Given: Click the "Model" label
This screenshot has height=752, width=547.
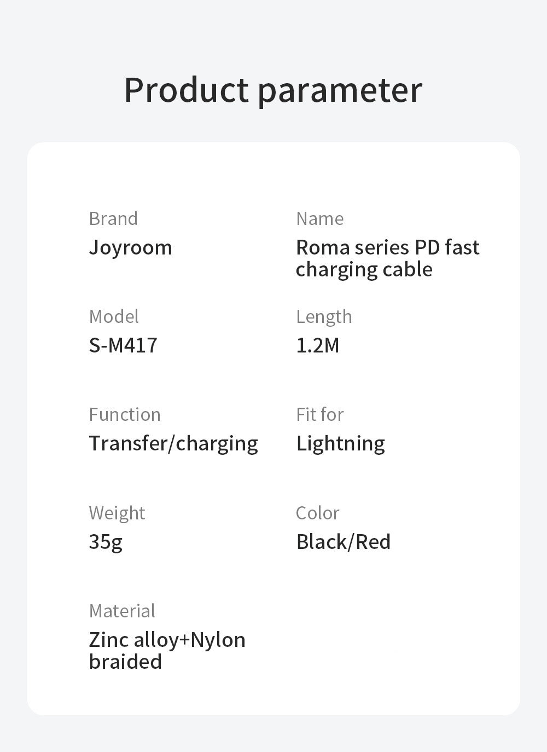Looking at the screenshot, I should (114, 316).
